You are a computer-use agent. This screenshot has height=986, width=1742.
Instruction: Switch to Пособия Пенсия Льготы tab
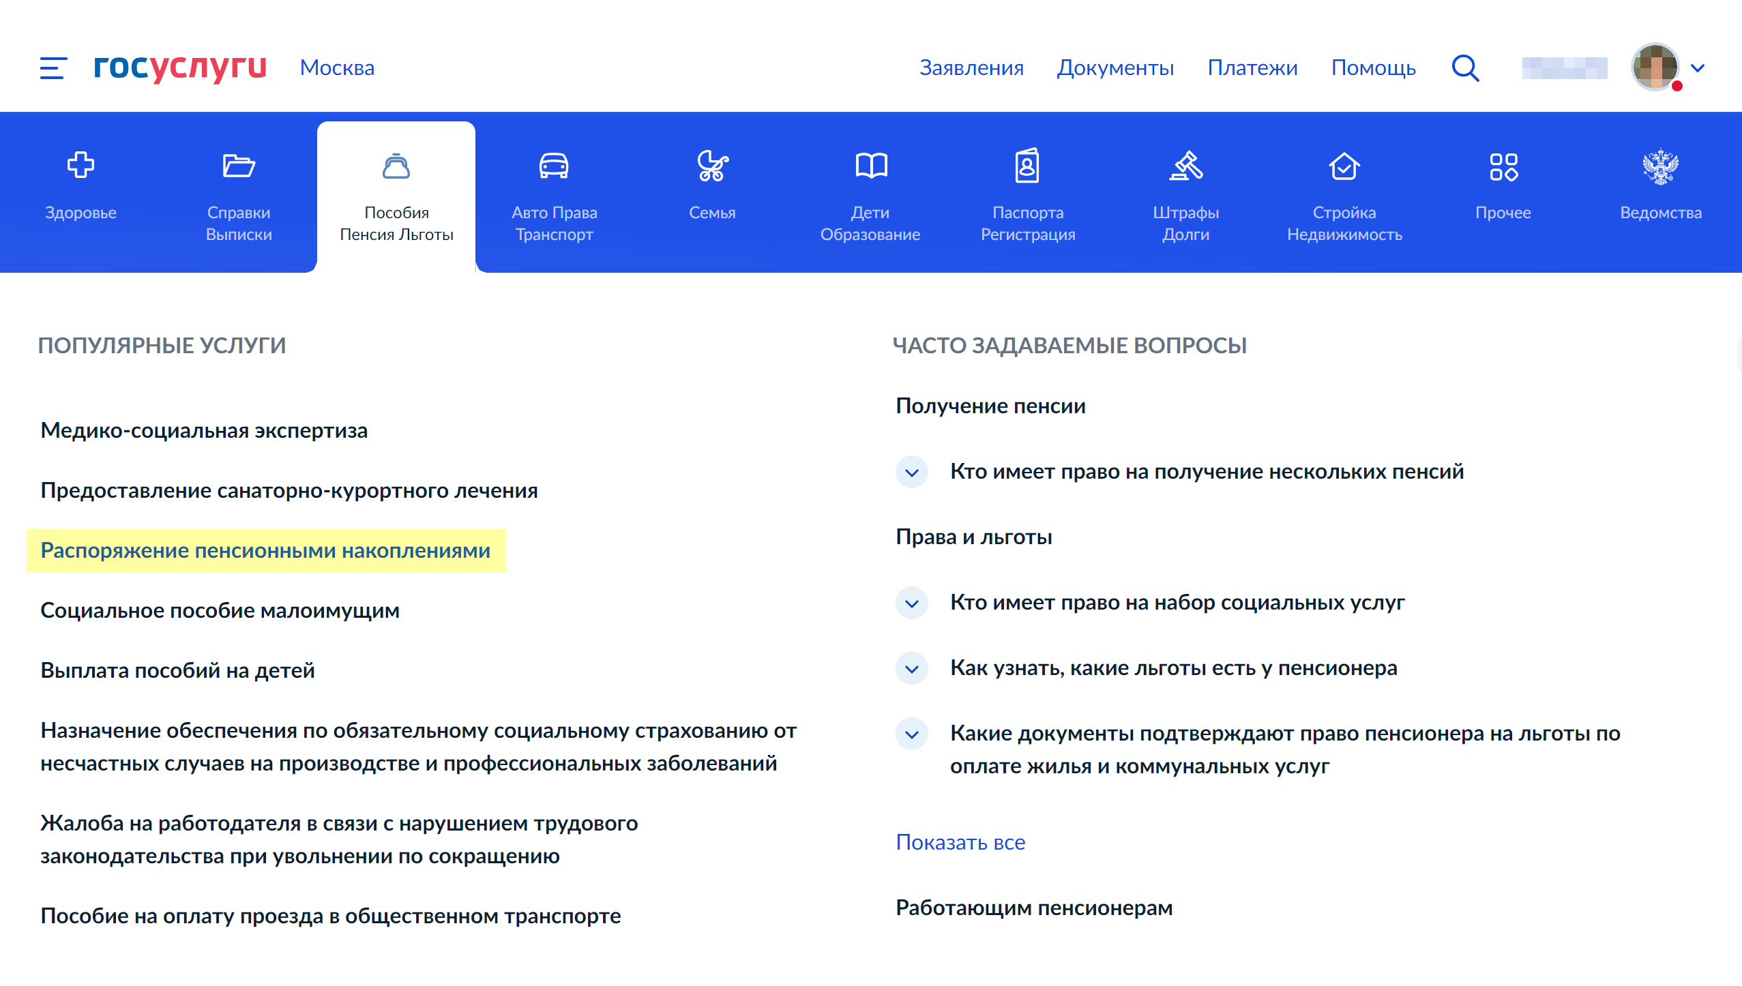396,195
